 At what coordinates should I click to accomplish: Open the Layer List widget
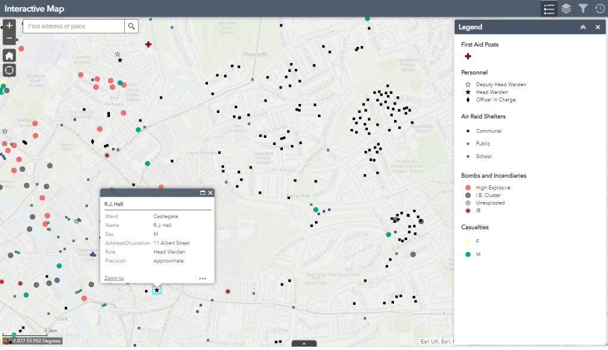(x=566, y=9)
